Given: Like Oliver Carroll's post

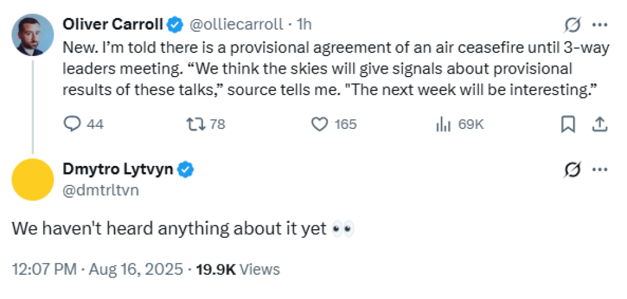Looking at the screenshot, I should pos(319,124).
